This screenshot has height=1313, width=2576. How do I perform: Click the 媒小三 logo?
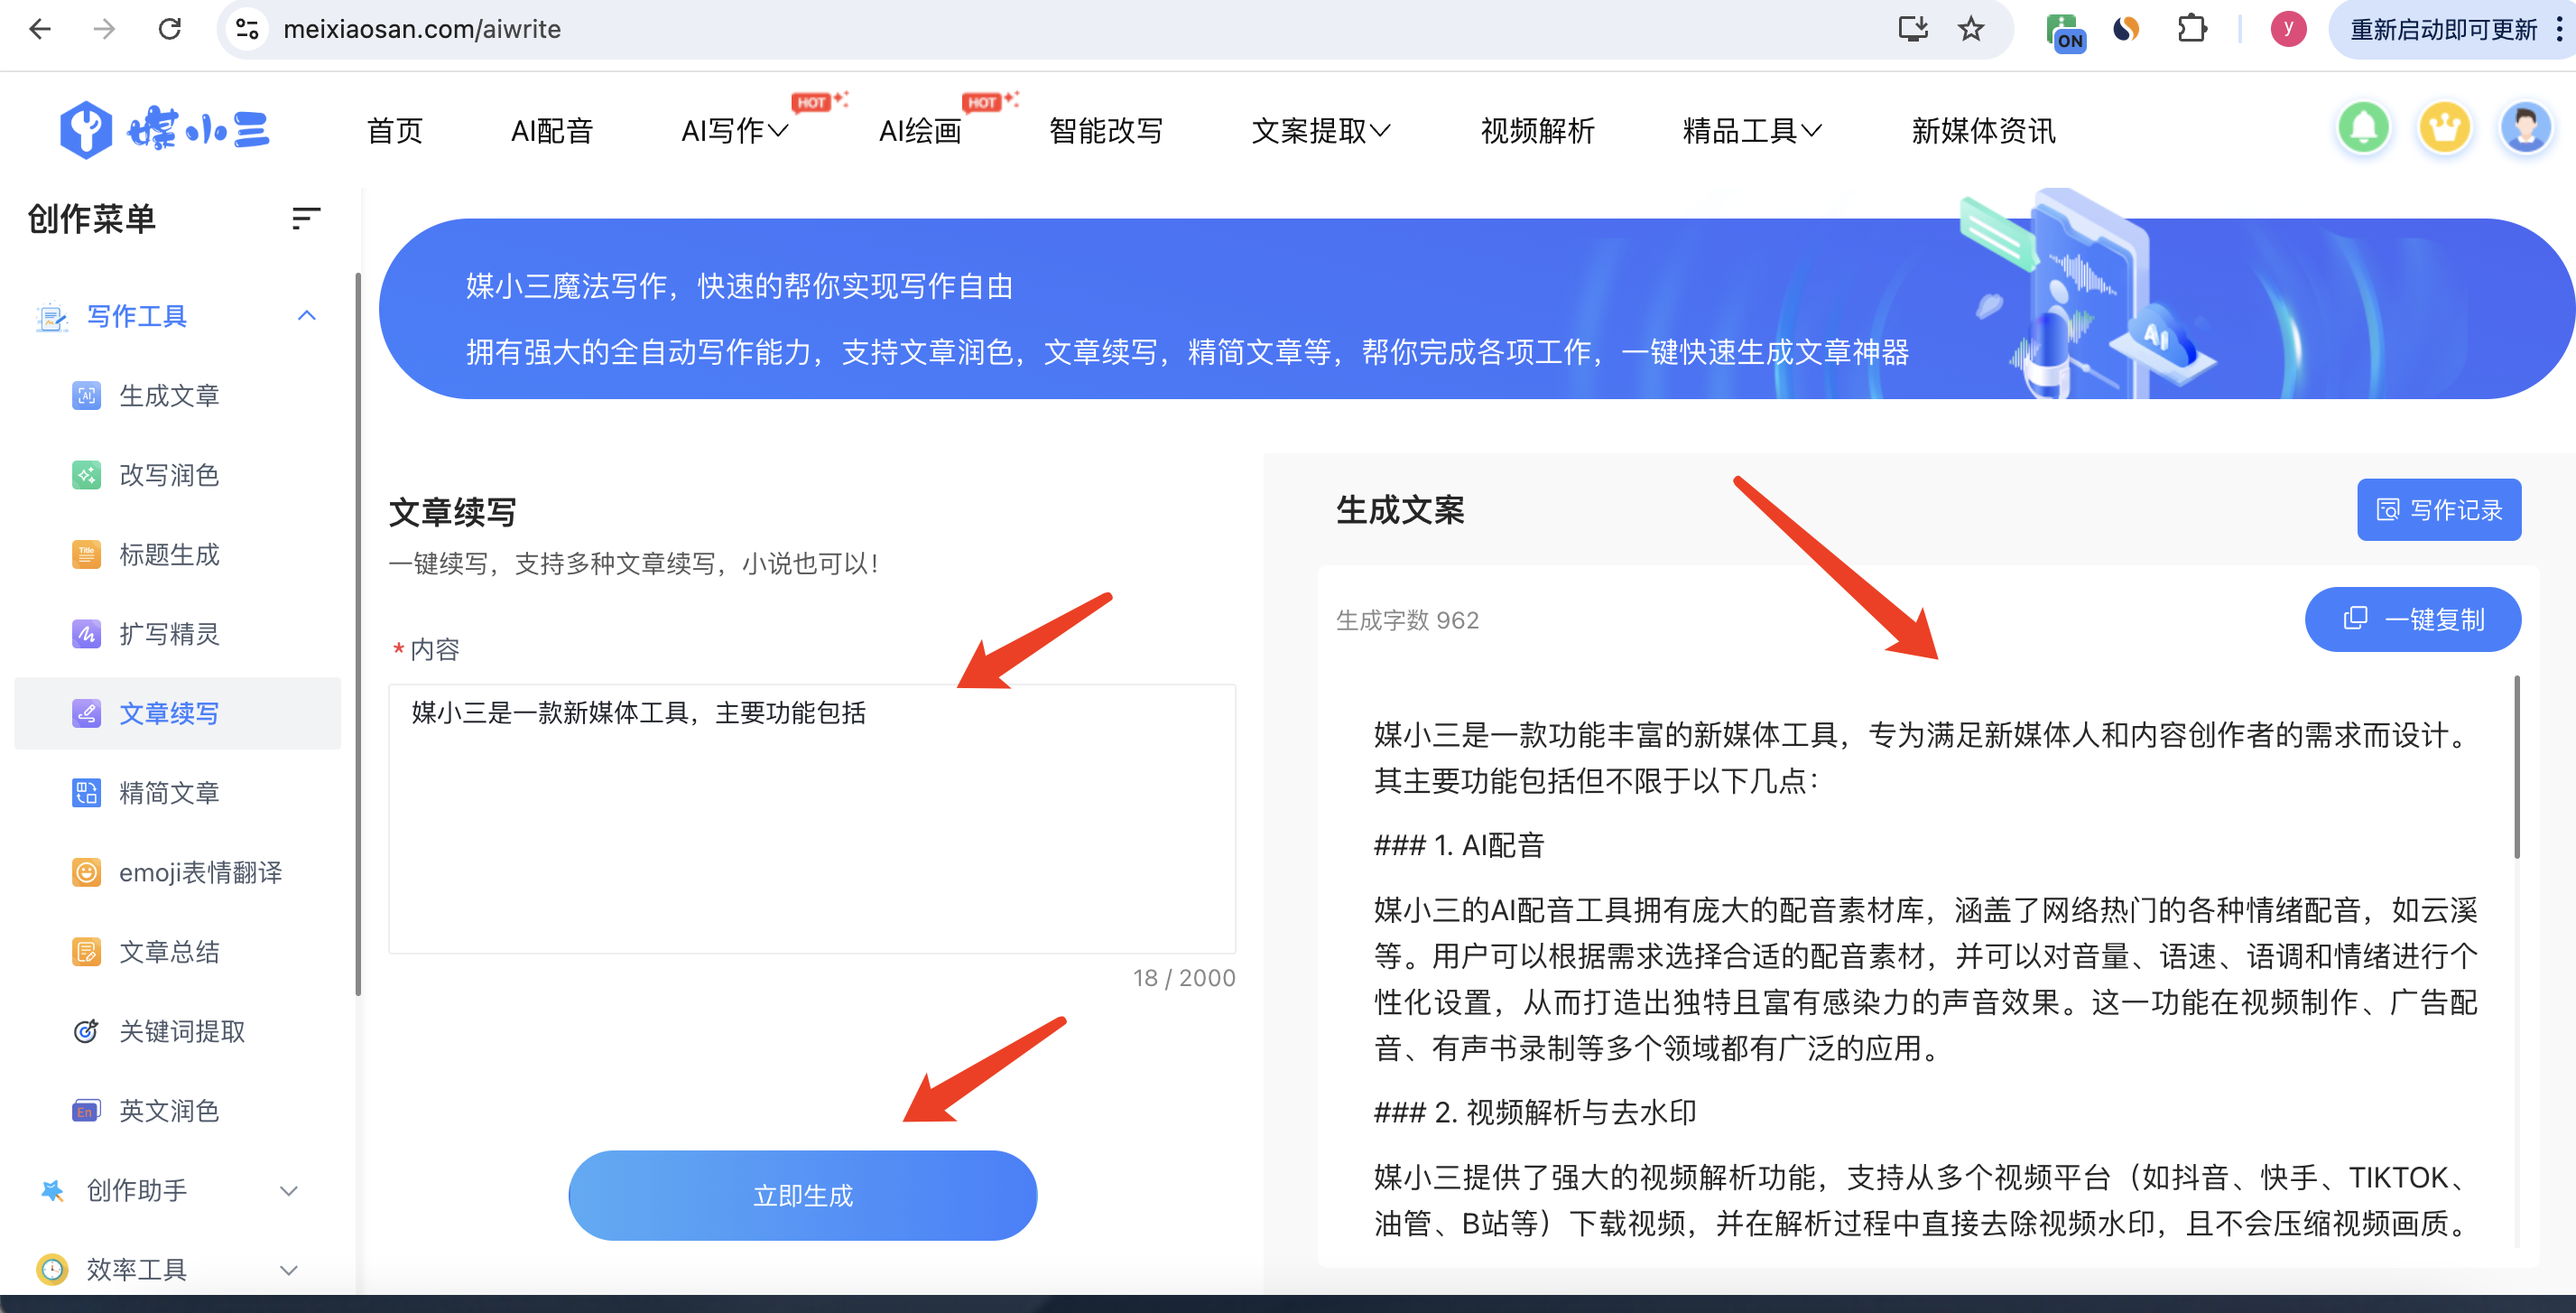pyautogui.click(x=165, y=130)
